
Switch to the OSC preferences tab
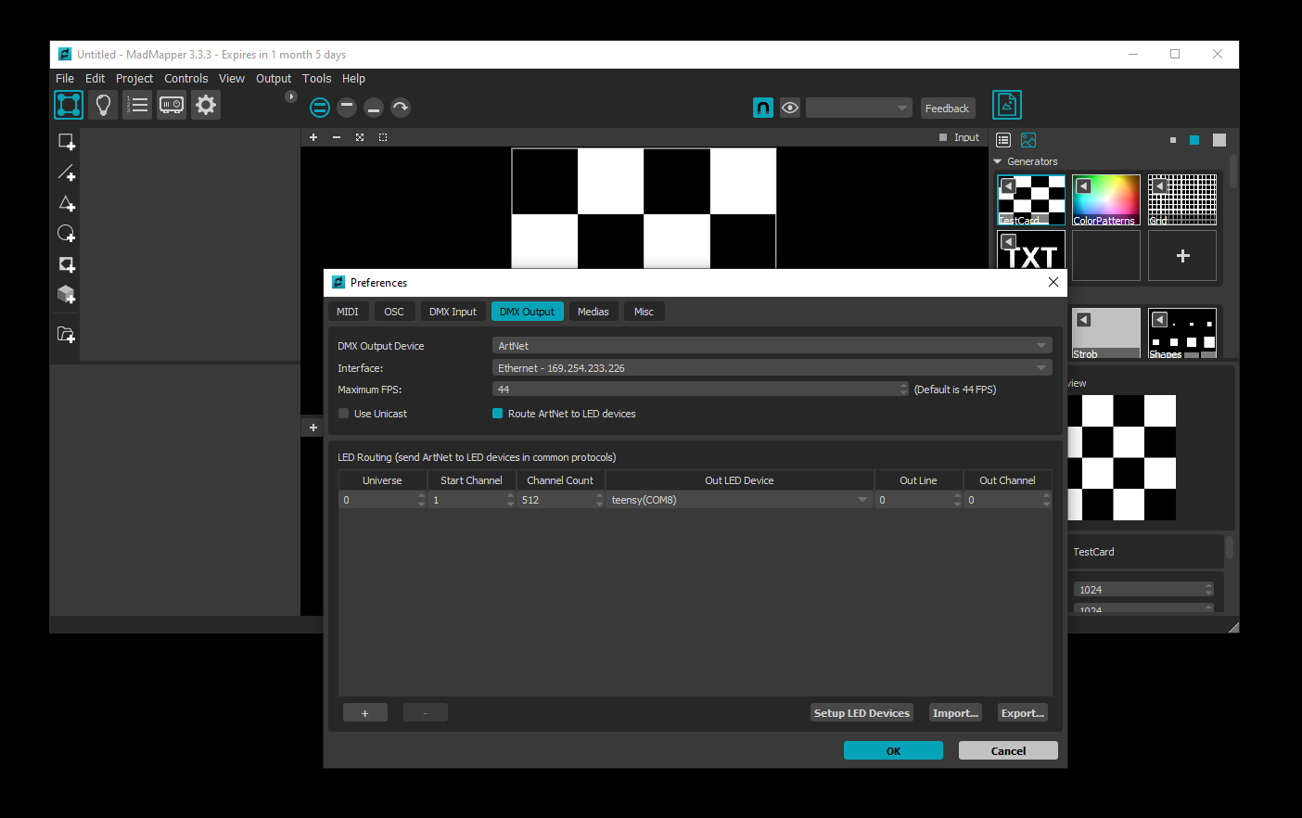pos(394,312)
